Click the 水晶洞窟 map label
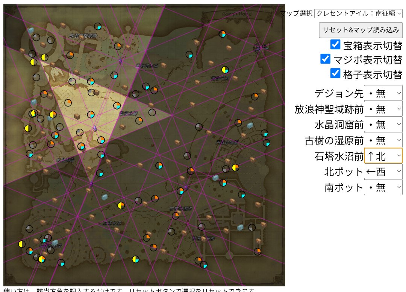The image size is (406, 292). pos(65,160)
